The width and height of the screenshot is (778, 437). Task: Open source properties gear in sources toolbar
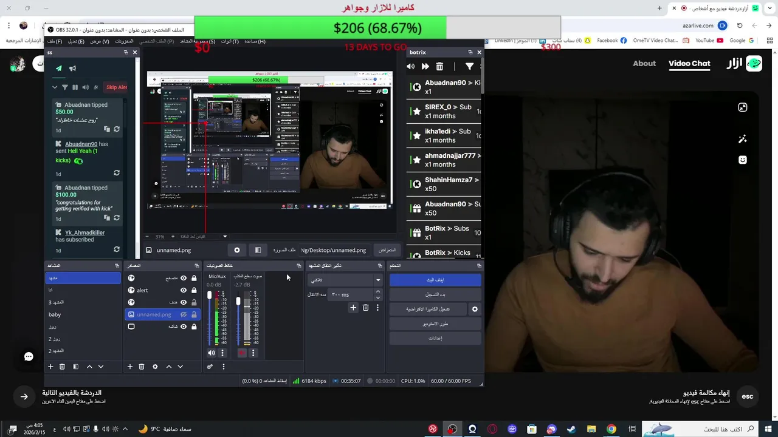155,367
